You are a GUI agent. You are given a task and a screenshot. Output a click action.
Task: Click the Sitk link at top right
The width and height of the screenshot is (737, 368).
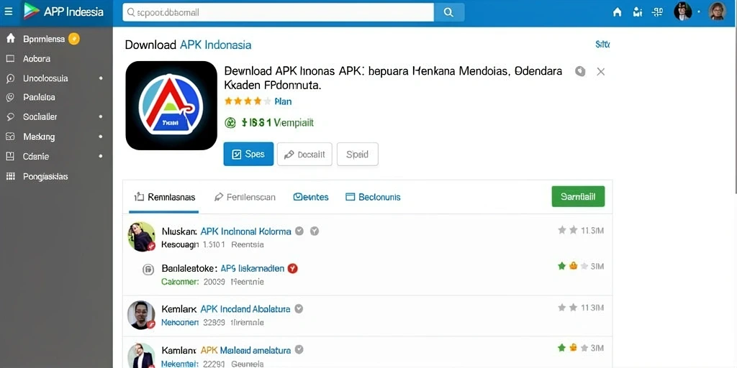click(602, 45)
